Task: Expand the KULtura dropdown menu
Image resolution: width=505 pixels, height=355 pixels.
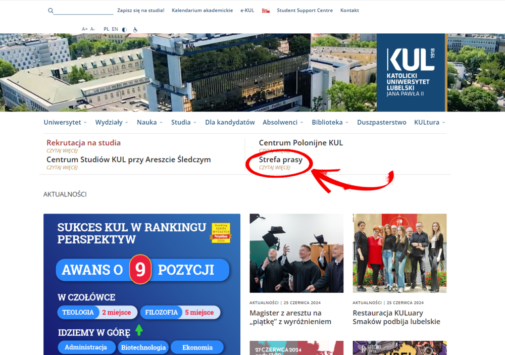Action: pyautogui.click(x=430, y=122)
